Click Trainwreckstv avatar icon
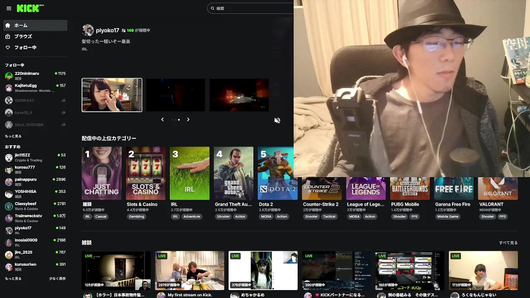Screen dimensions: 530x298 coord(9,218)
